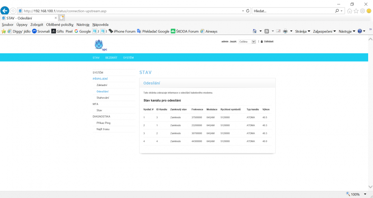Image resolution: width=373 pixels, height=198 pixels.
Task: Open the favorites star icon at top right
Action: [356, 11]
